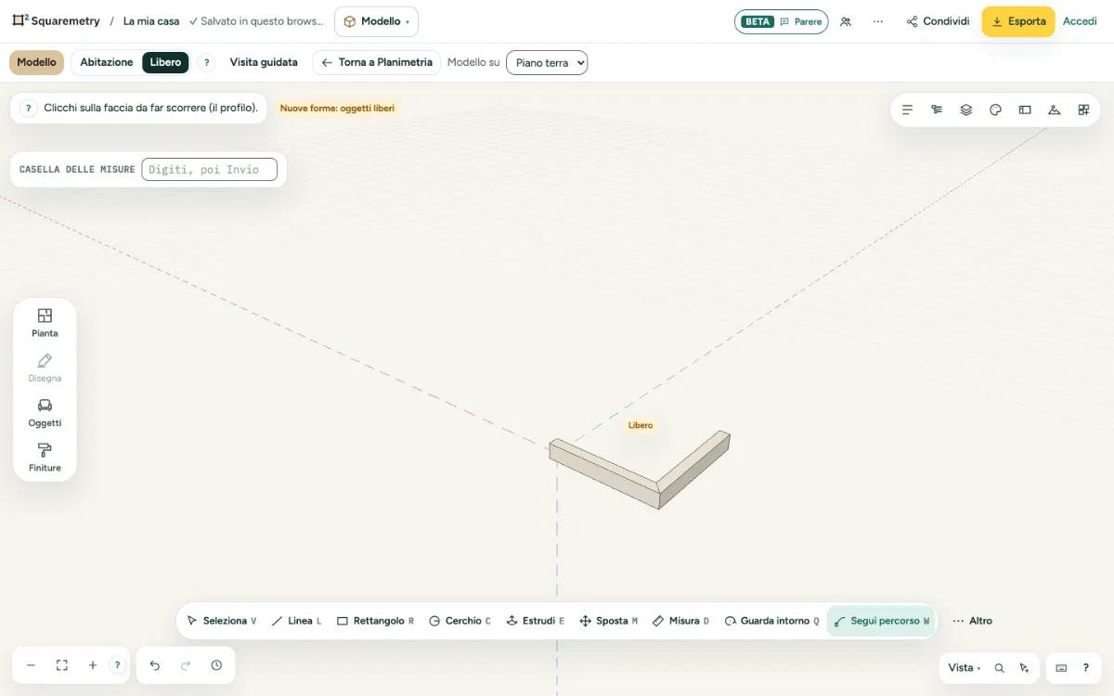1114x696 pixels.
Task: Expand the Altro tools menu
Action: pos(973,621)
